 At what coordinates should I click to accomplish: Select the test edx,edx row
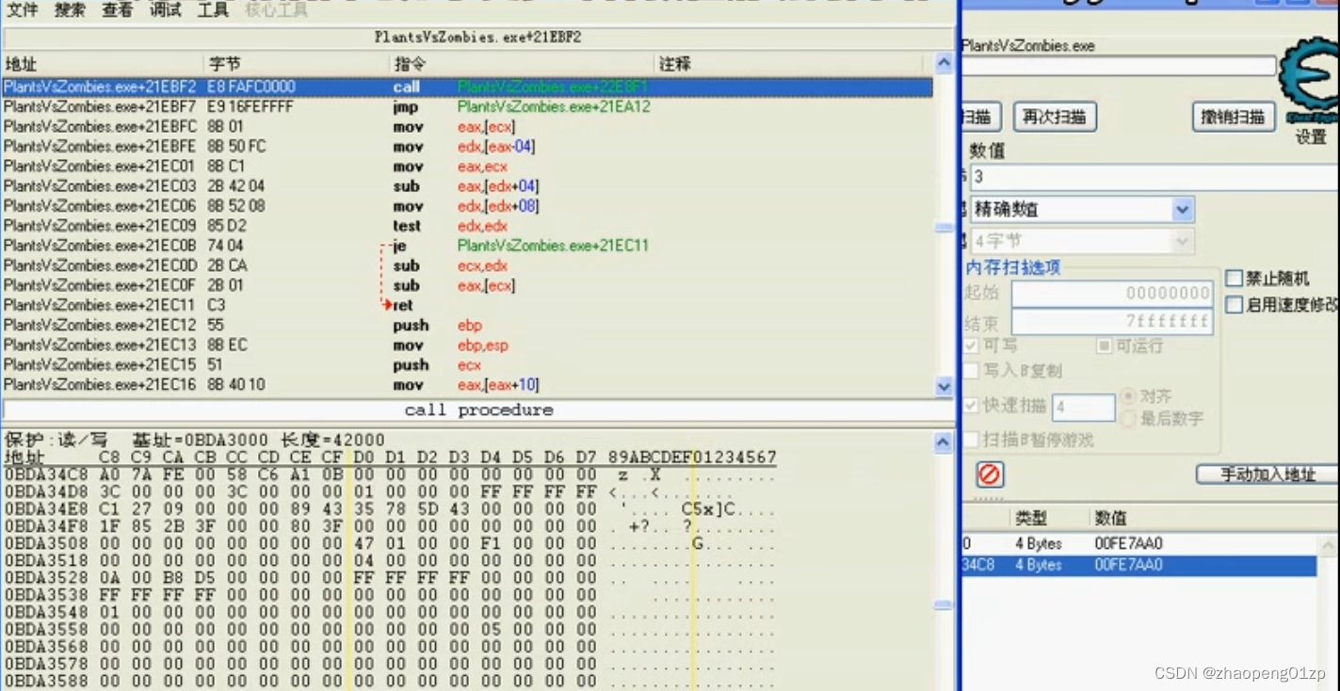[x=467, y=225]
